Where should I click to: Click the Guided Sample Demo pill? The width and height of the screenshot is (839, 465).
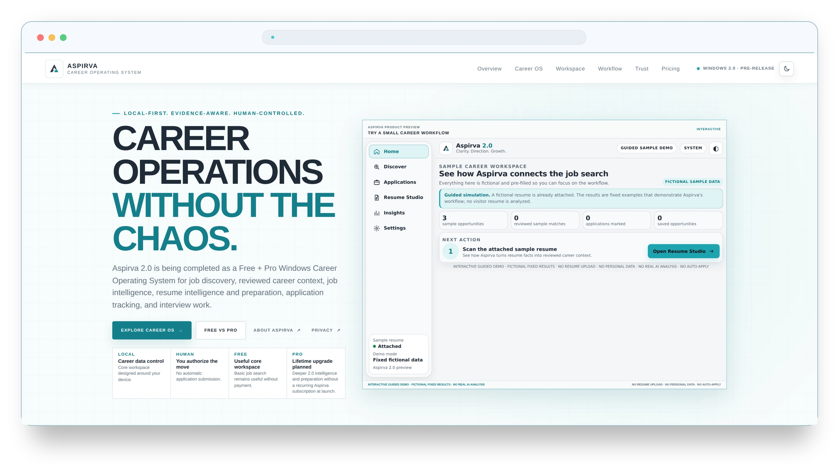[x=646, y=148]
